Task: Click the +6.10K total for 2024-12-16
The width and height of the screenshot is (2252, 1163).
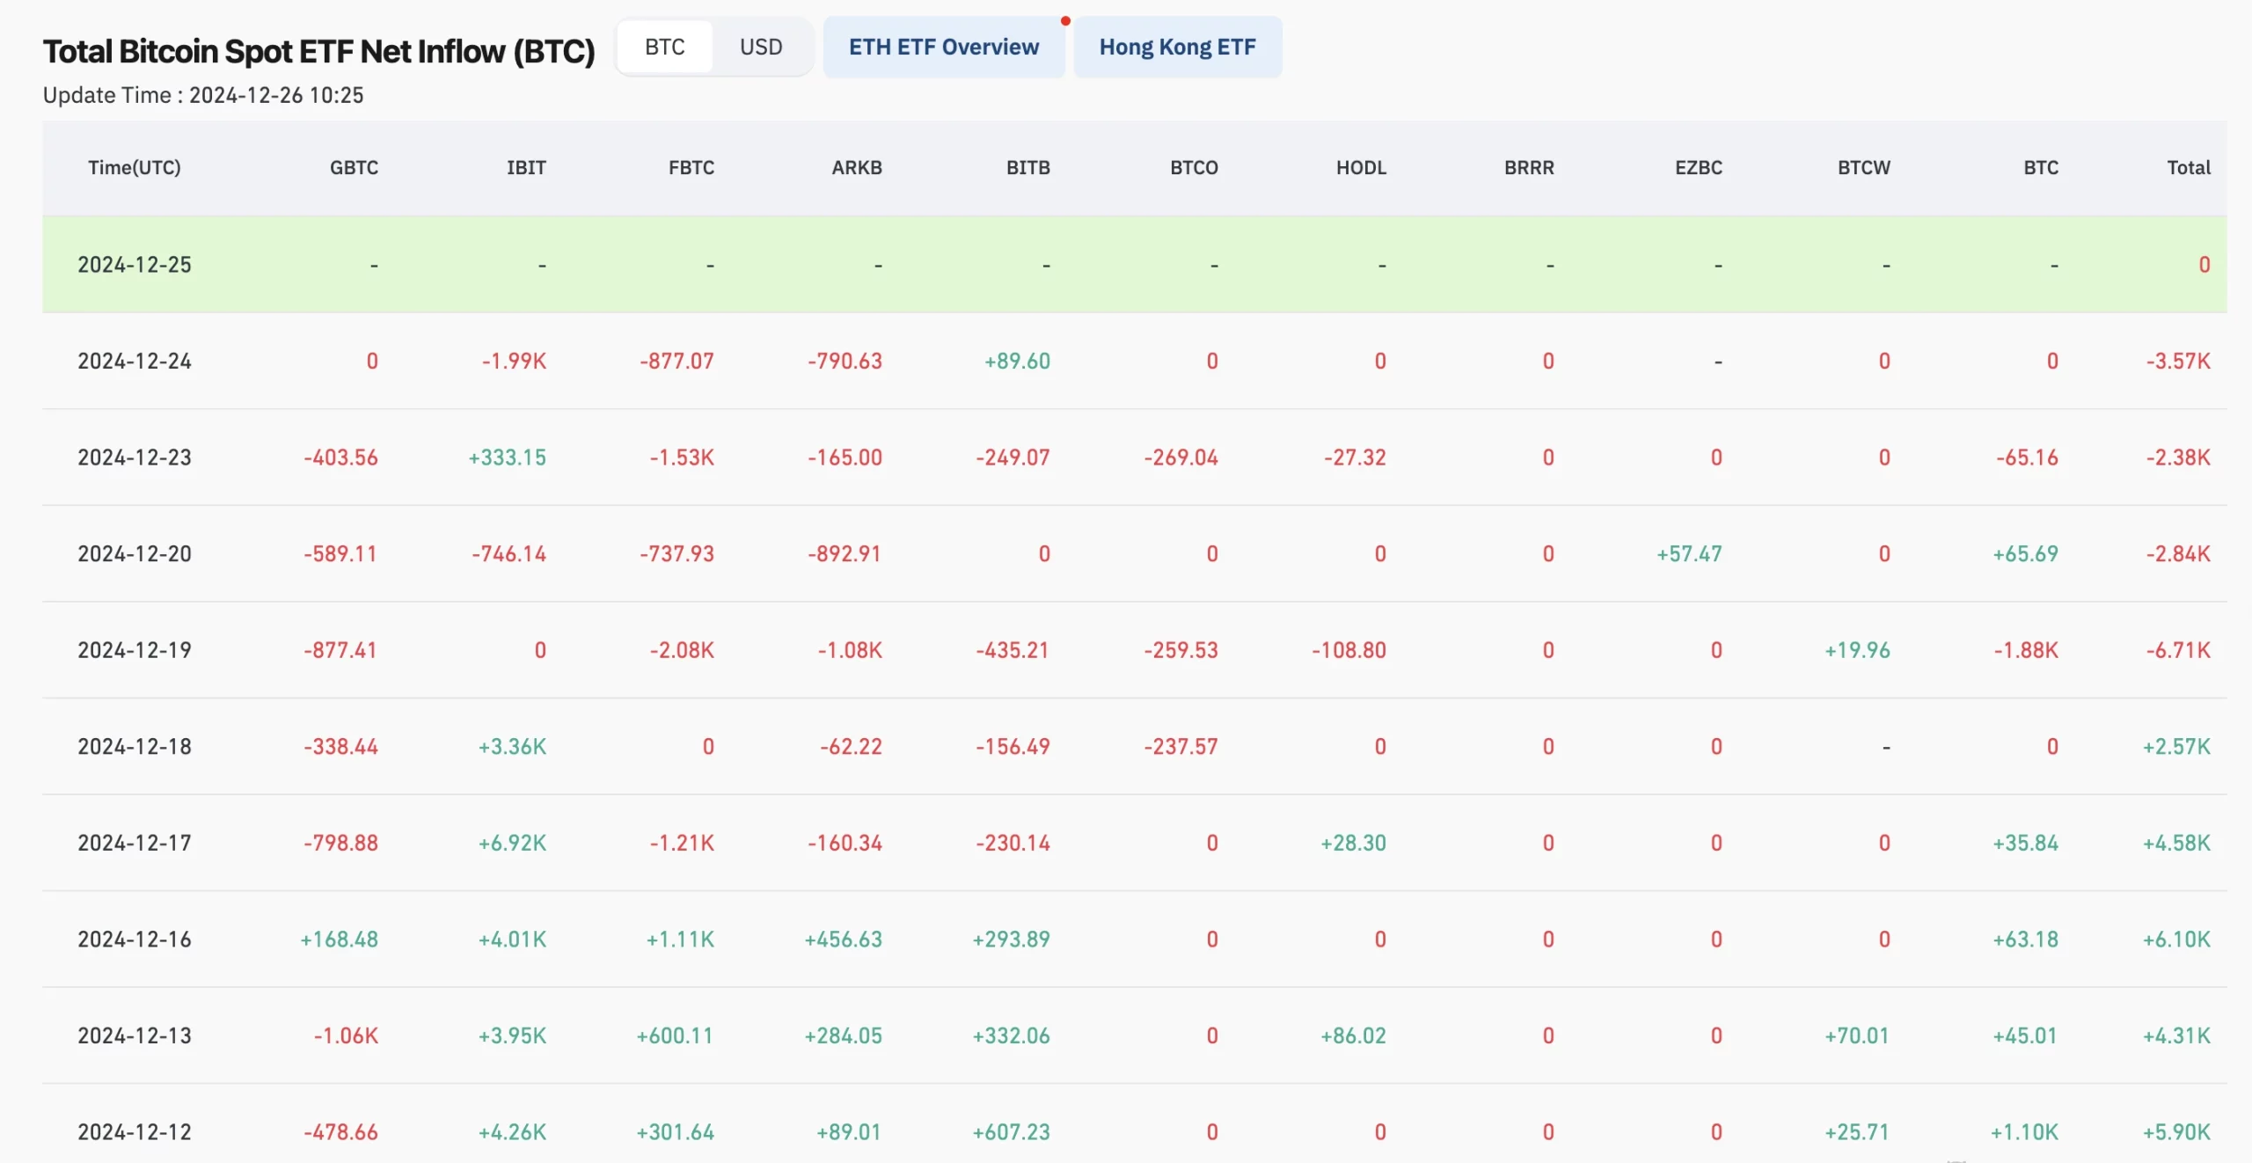Action: coord(2176,939)
